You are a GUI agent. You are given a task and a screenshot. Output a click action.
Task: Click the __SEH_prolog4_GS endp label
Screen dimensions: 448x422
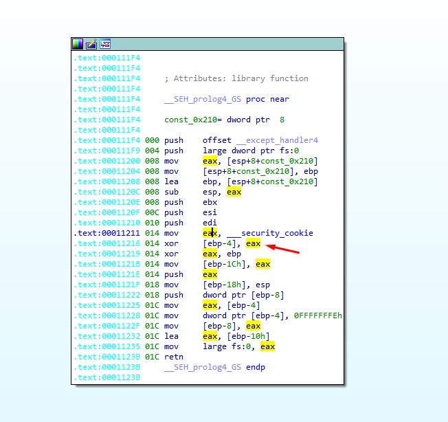click(x=214, y=367)
